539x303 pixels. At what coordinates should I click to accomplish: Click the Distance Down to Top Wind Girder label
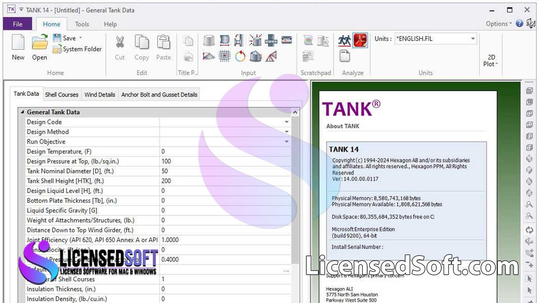80,230
